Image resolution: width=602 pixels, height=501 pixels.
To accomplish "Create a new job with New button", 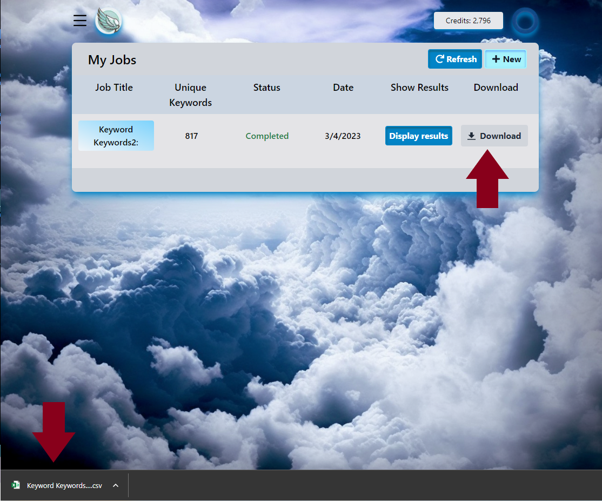I will [x=506, y=59].
